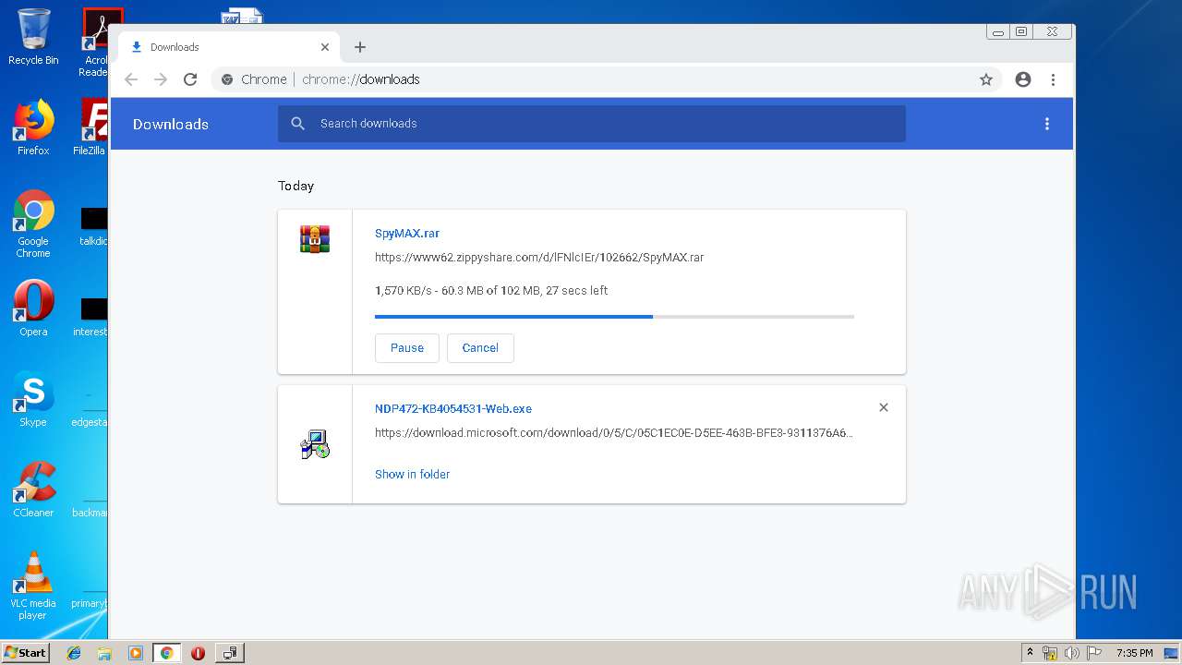Open Recycle Bin on the desktop
This screenshot has height=665, width=1182.
(33, 38)
